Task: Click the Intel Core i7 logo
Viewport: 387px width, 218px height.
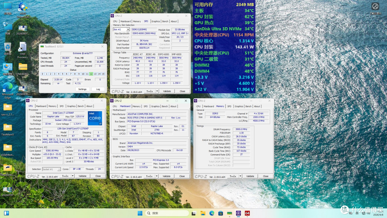Action: (95, 118)
